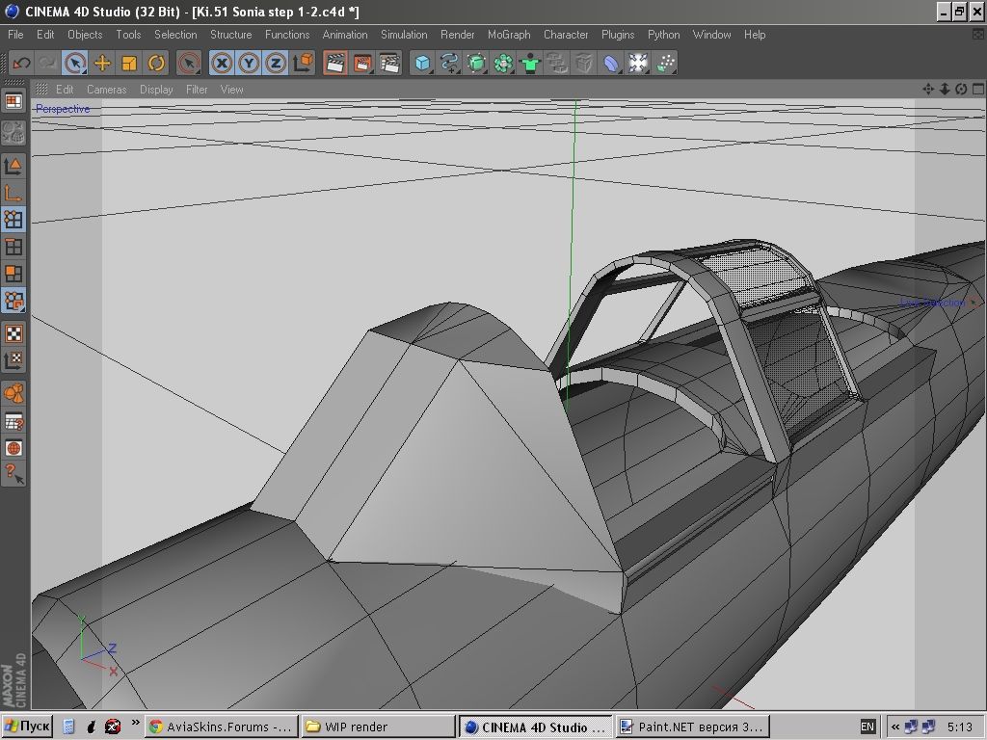The image size is (987, 740).
Task: Open the MoGraph menu
Action: (x=509, y=35)
